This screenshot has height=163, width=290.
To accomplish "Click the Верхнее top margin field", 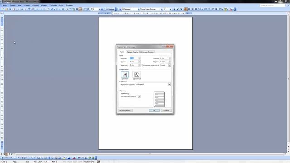I will coord(134,58).
